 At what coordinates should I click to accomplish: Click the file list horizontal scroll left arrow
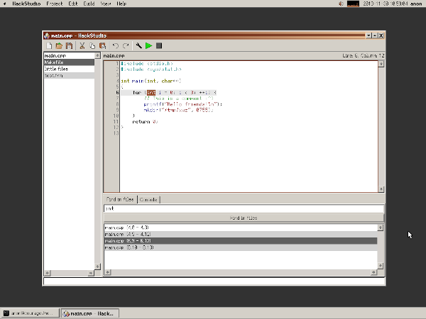(48, 273)
